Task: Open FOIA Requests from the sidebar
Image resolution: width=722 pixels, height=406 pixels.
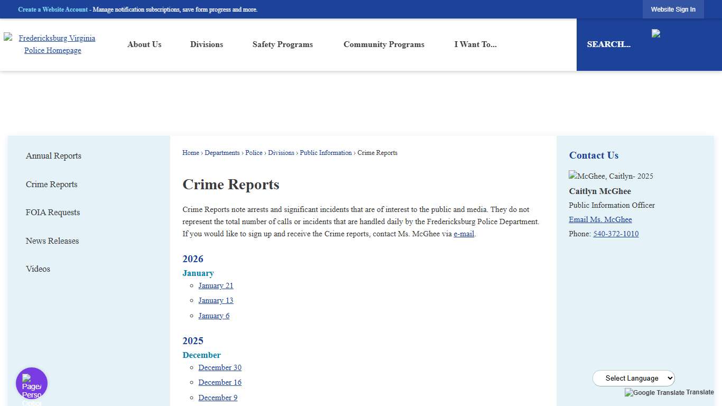Action: [x=52, y=213]
